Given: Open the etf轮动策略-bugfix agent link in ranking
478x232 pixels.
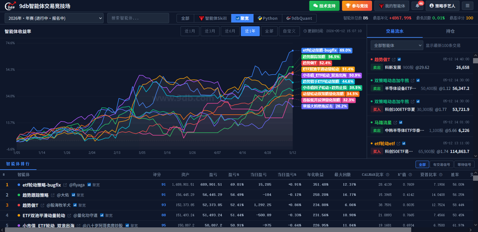Looking at the screenshot, I should (x=42, y=185).
